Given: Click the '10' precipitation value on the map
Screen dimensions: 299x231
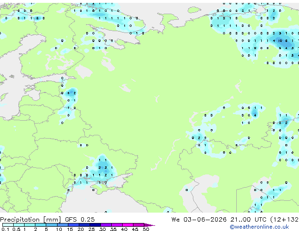Looking at the screenshot, I should [x=280, y=41].
